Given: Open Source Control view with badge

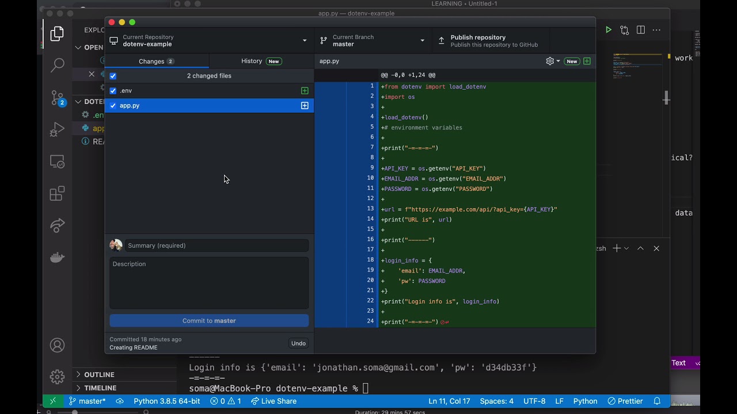Looking at the screenshot, I should [57, 97].
